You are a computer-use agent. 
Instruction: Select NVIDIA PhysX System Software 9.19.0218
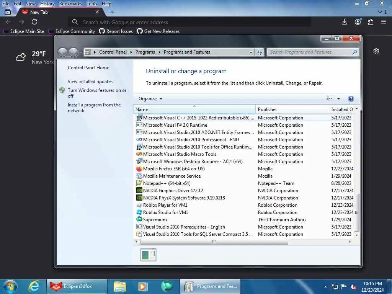244,198
